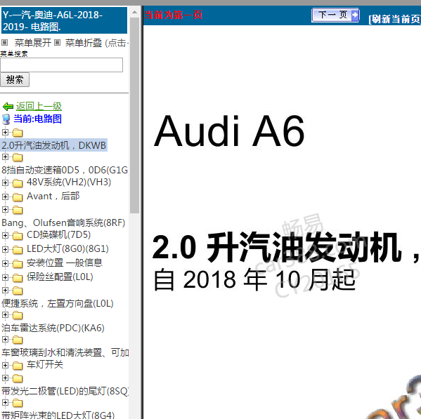This screenshot has height=419, width=421.
Task: Select 带发光二极管(LED)的尾灯(8SQ) tree item
Action: pos(65,391)
